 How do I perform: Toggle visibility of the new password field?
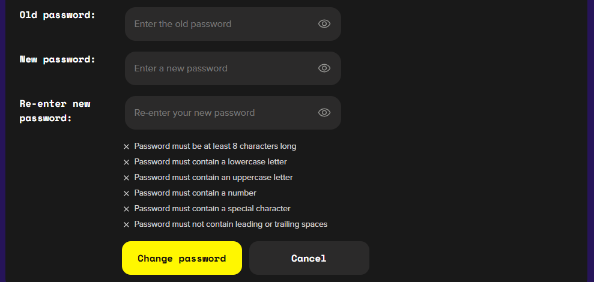pyautogui.click(x=324, y=68)
